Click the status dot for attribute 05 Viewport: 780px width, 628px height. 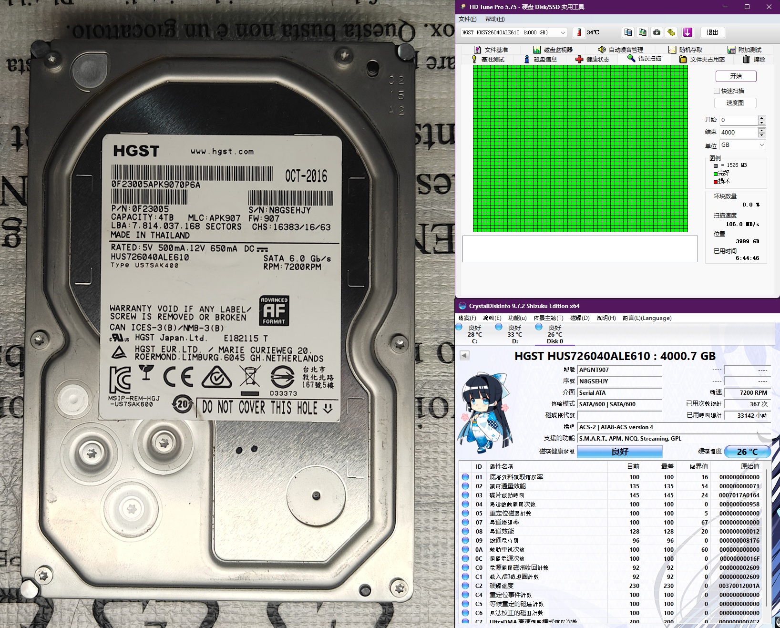465,513
